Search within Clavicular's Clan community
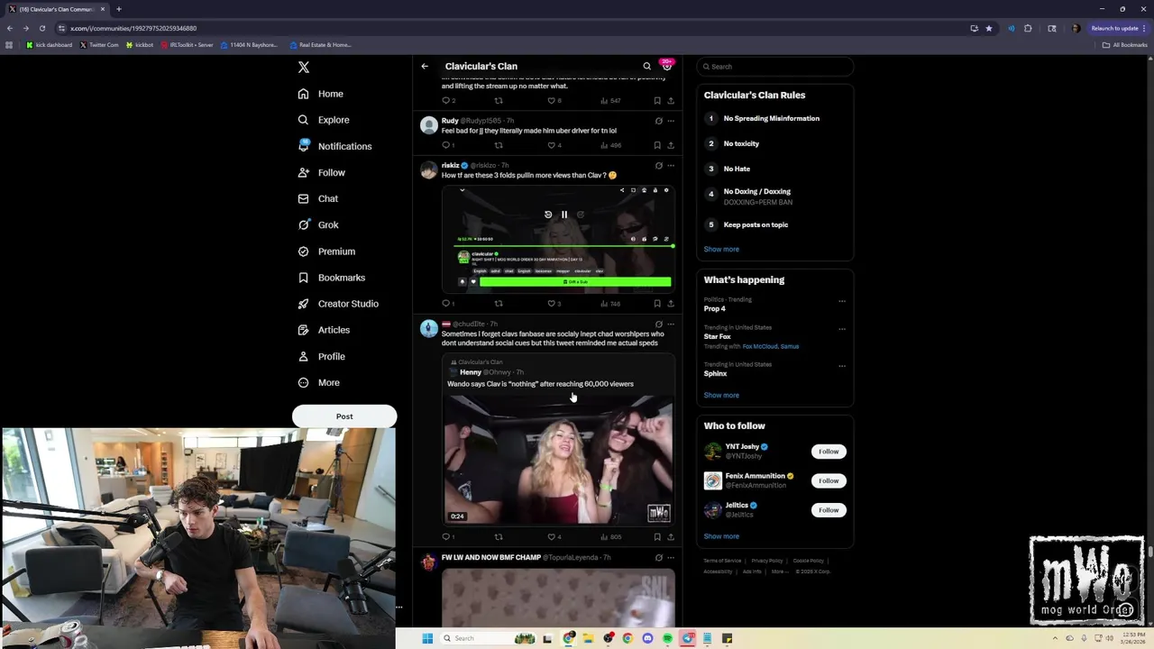Screen dimensions: 1154x649 (646, 66)
